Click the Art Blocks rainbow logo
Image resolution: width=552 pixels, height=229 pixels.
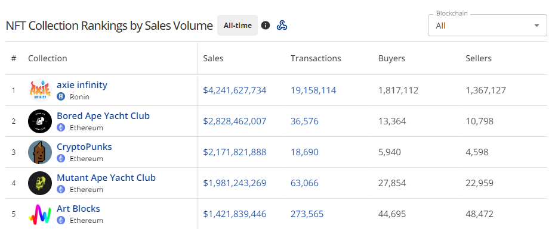pos(40,214)
